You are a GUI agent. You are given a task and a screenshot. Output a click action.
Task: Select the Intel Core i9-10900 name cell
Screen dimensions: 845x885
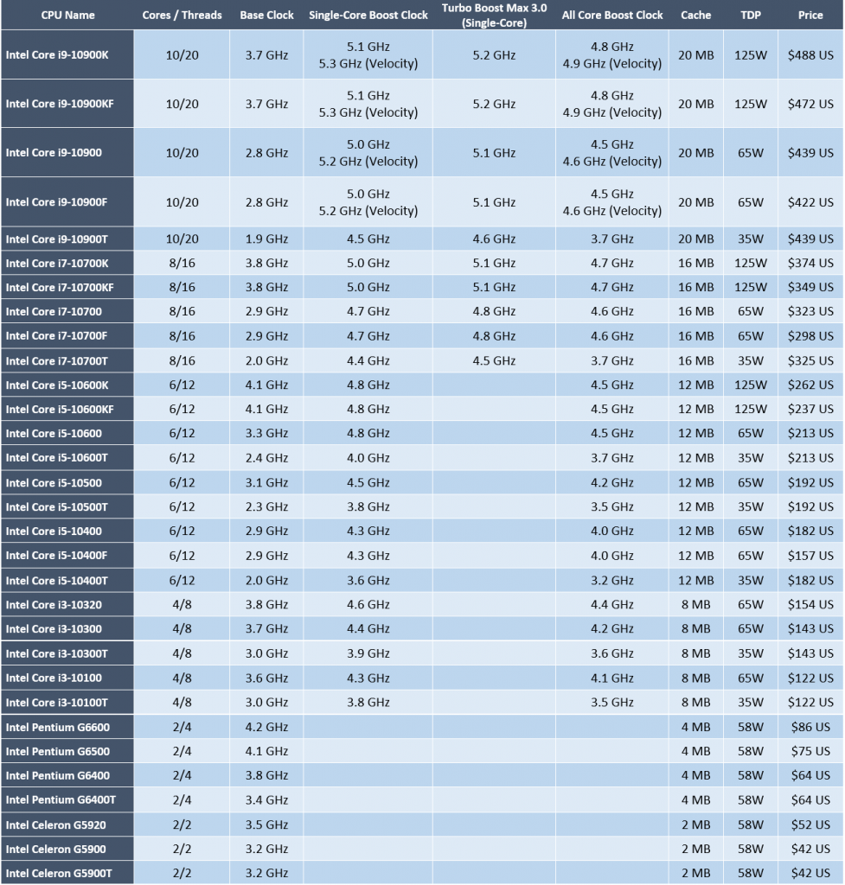click(67, 152)
